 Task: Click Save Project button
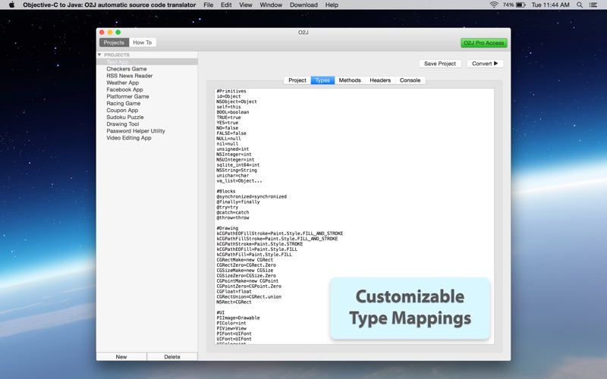440,64
